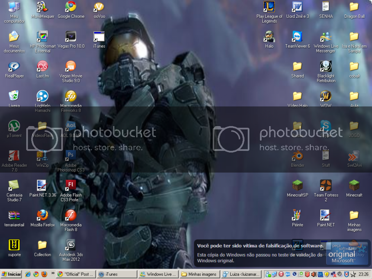372x279 pixels.
Task: Open the Iniciar start menu
Action: [x=11, y=274]
